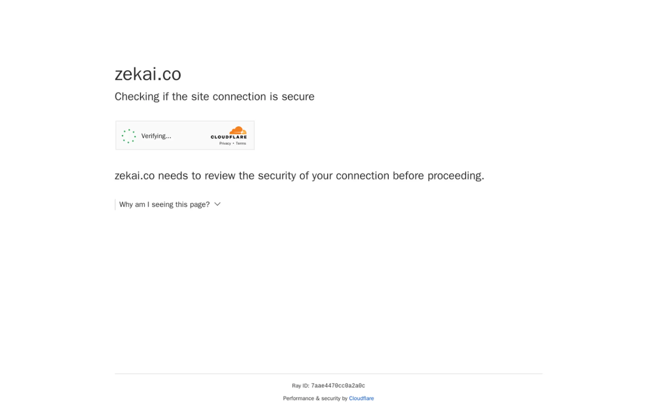Click the large zekai.co heading

coord(148,74)
